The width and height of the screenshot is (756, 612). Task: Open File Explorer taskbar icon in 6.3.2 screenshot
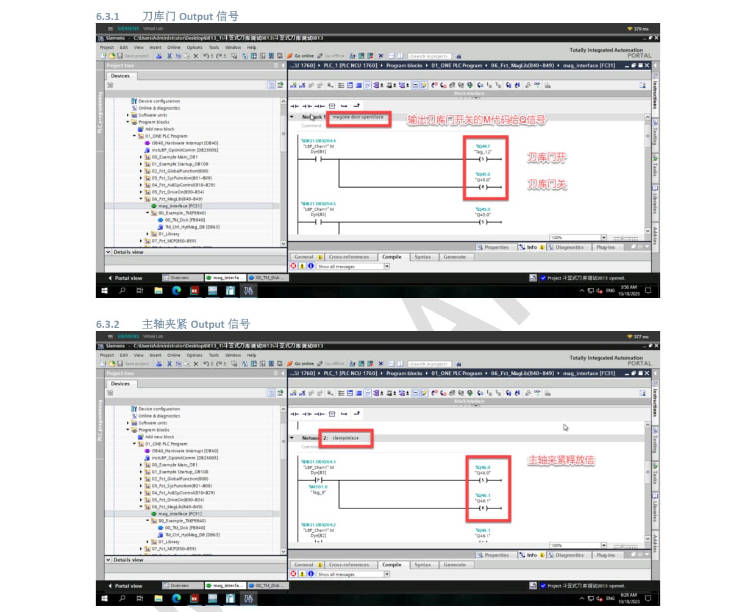pos(159,599)
